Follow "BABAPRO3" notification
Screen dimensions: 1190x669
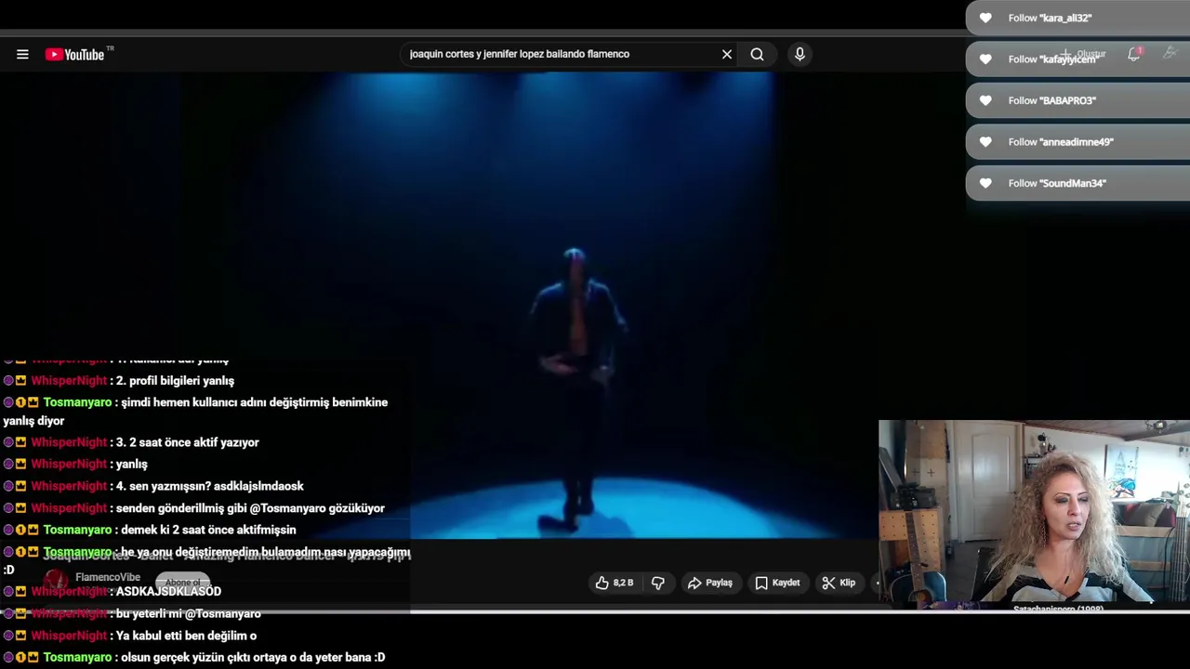[x=1078, y=100]
